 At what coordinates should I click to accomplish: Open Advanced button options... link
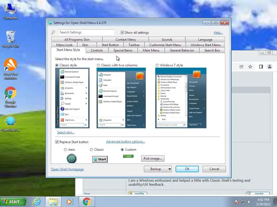(126, 142)
